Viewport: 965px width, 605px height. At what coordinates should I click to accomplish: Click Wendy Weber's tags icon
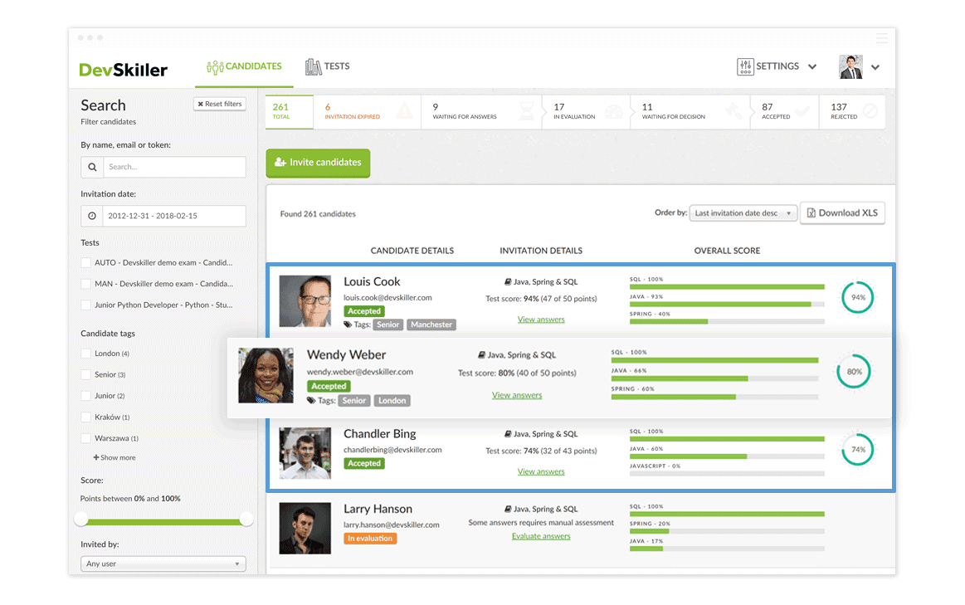click(x=311, y=400)
